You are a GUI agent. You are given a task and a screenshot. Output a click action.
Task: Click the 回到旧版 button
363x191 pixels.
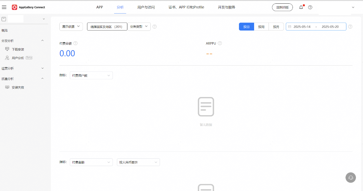[282, 7]
